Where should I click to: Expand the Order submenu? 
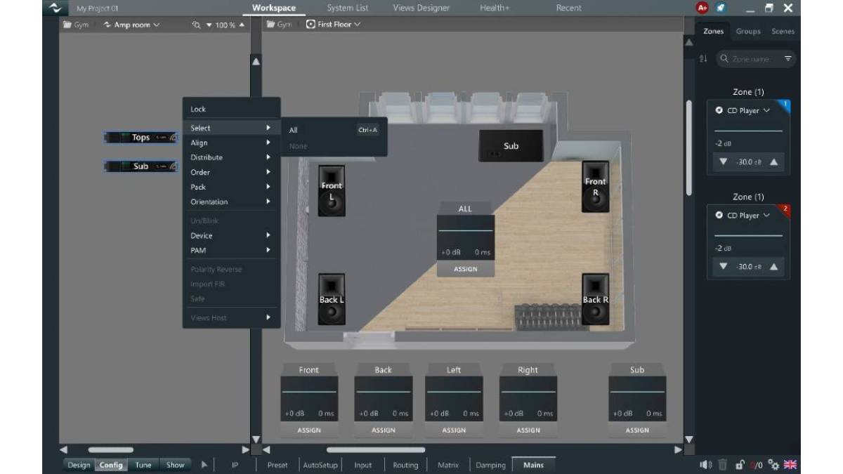pyautogui.click(x=231, y=172)
